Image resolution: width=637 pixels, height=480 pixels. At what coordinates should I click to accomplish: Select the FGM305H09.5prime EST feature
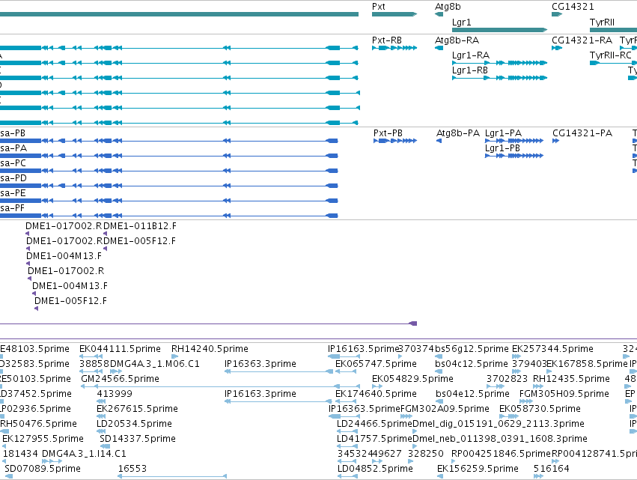[x=526, y=401]
